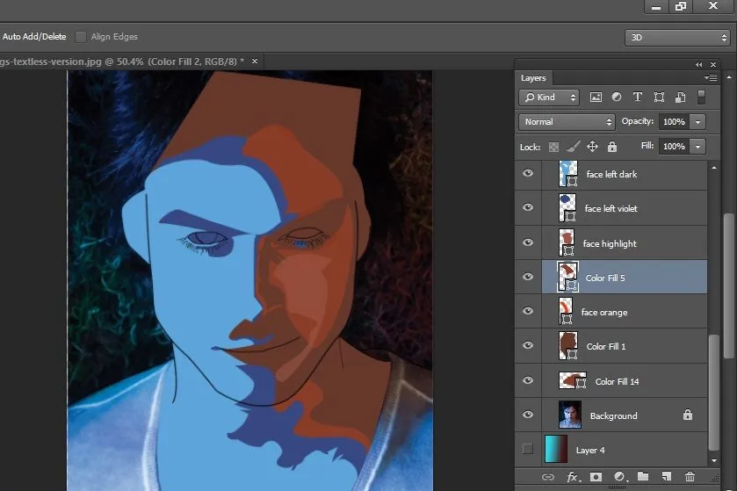Click the filter for type layers icon

[637, 97]
